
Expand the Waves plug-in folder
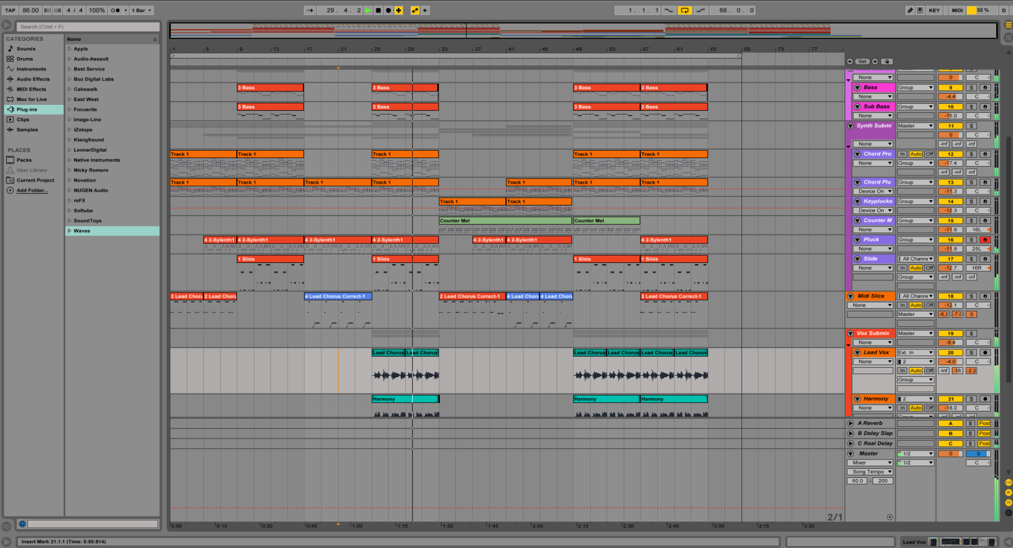[x=69, y=231]
